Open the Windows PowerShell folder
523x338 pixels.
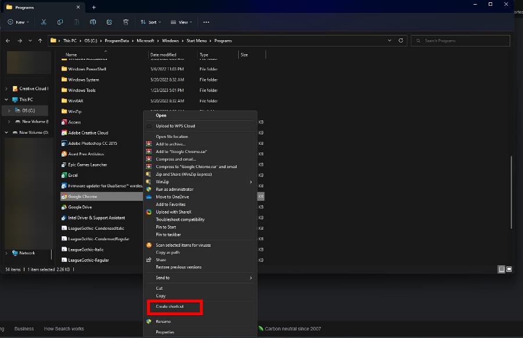(x=87, y=69)
